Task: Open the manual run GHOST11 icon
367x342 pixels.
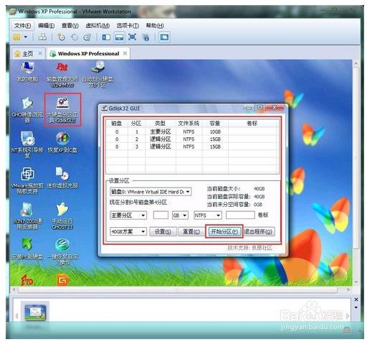Action: click(x=62, y=216)
